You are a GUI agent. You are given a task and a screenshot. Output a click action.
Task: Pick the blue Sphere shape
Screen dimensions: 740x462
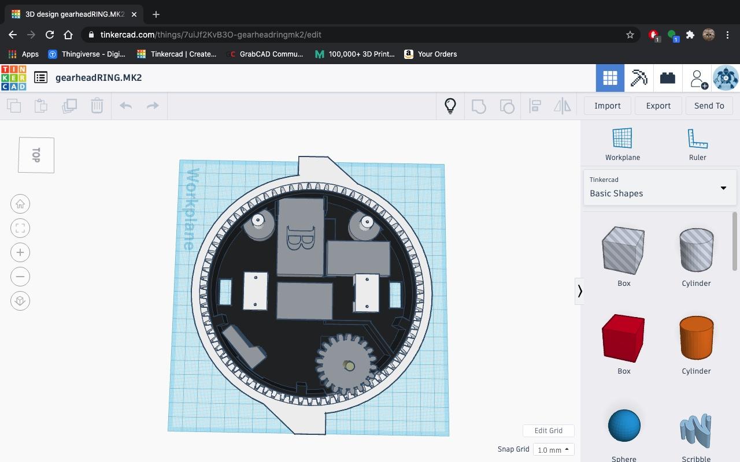(624, 426)
